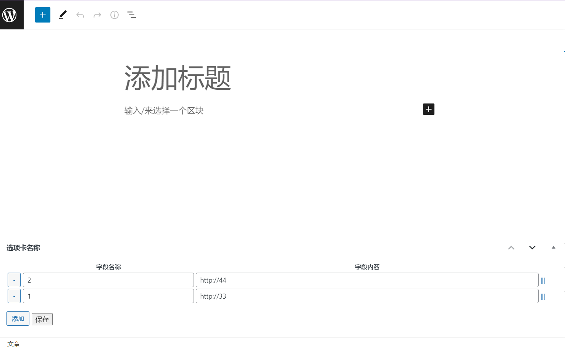Screen dimensions: 565x349
Task: Collapse the 选项卡名称 panel with triangle toggle
Action: point(553,248)
